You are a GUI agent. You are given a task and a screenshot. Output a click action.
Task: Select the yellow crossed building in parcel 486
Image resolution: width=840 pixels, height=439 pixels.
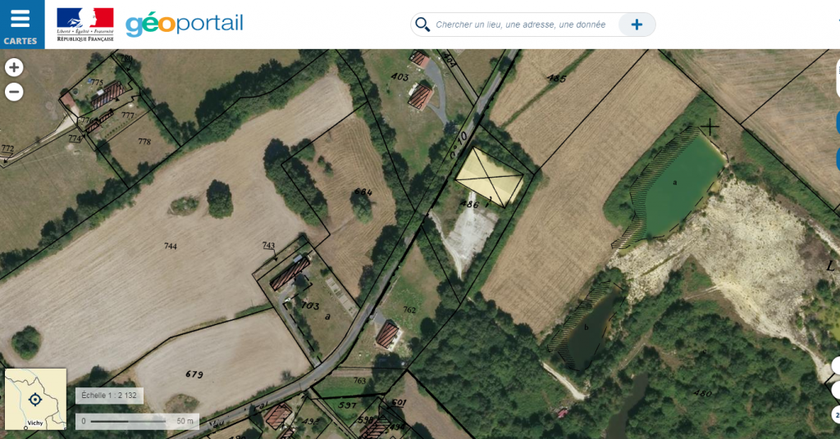coord(489,176)
